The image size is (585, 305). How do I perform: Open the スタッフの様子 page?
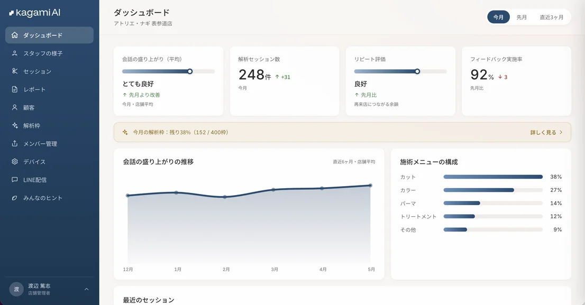coord(49,53)
